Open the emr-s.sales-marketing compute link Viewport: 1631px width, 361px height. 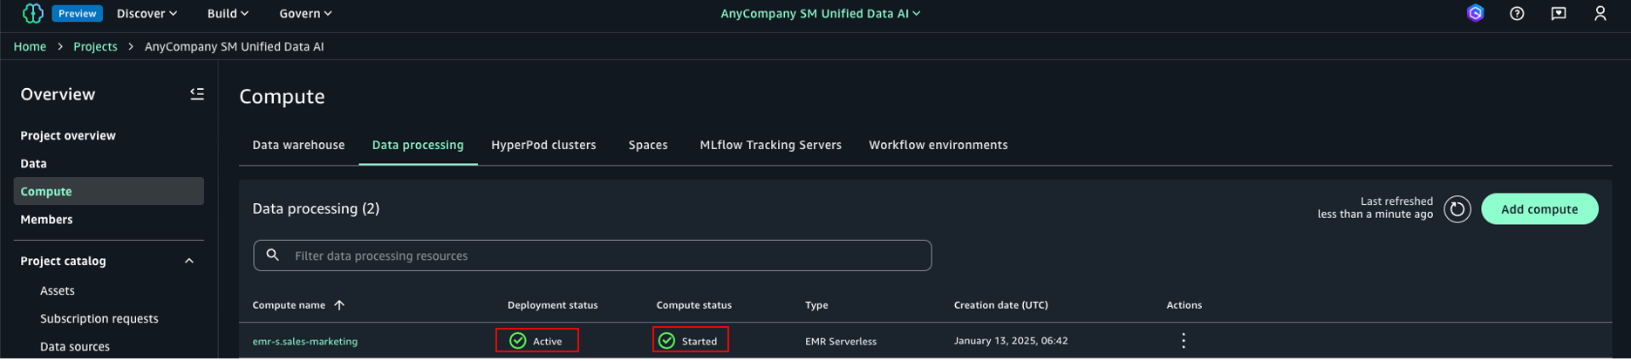pyautogui.click(x=304, y=342)
